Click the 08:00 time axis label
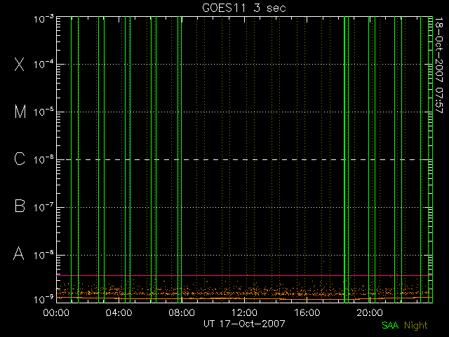This screenshot has width=449, height=337. [x=182, y=312]
